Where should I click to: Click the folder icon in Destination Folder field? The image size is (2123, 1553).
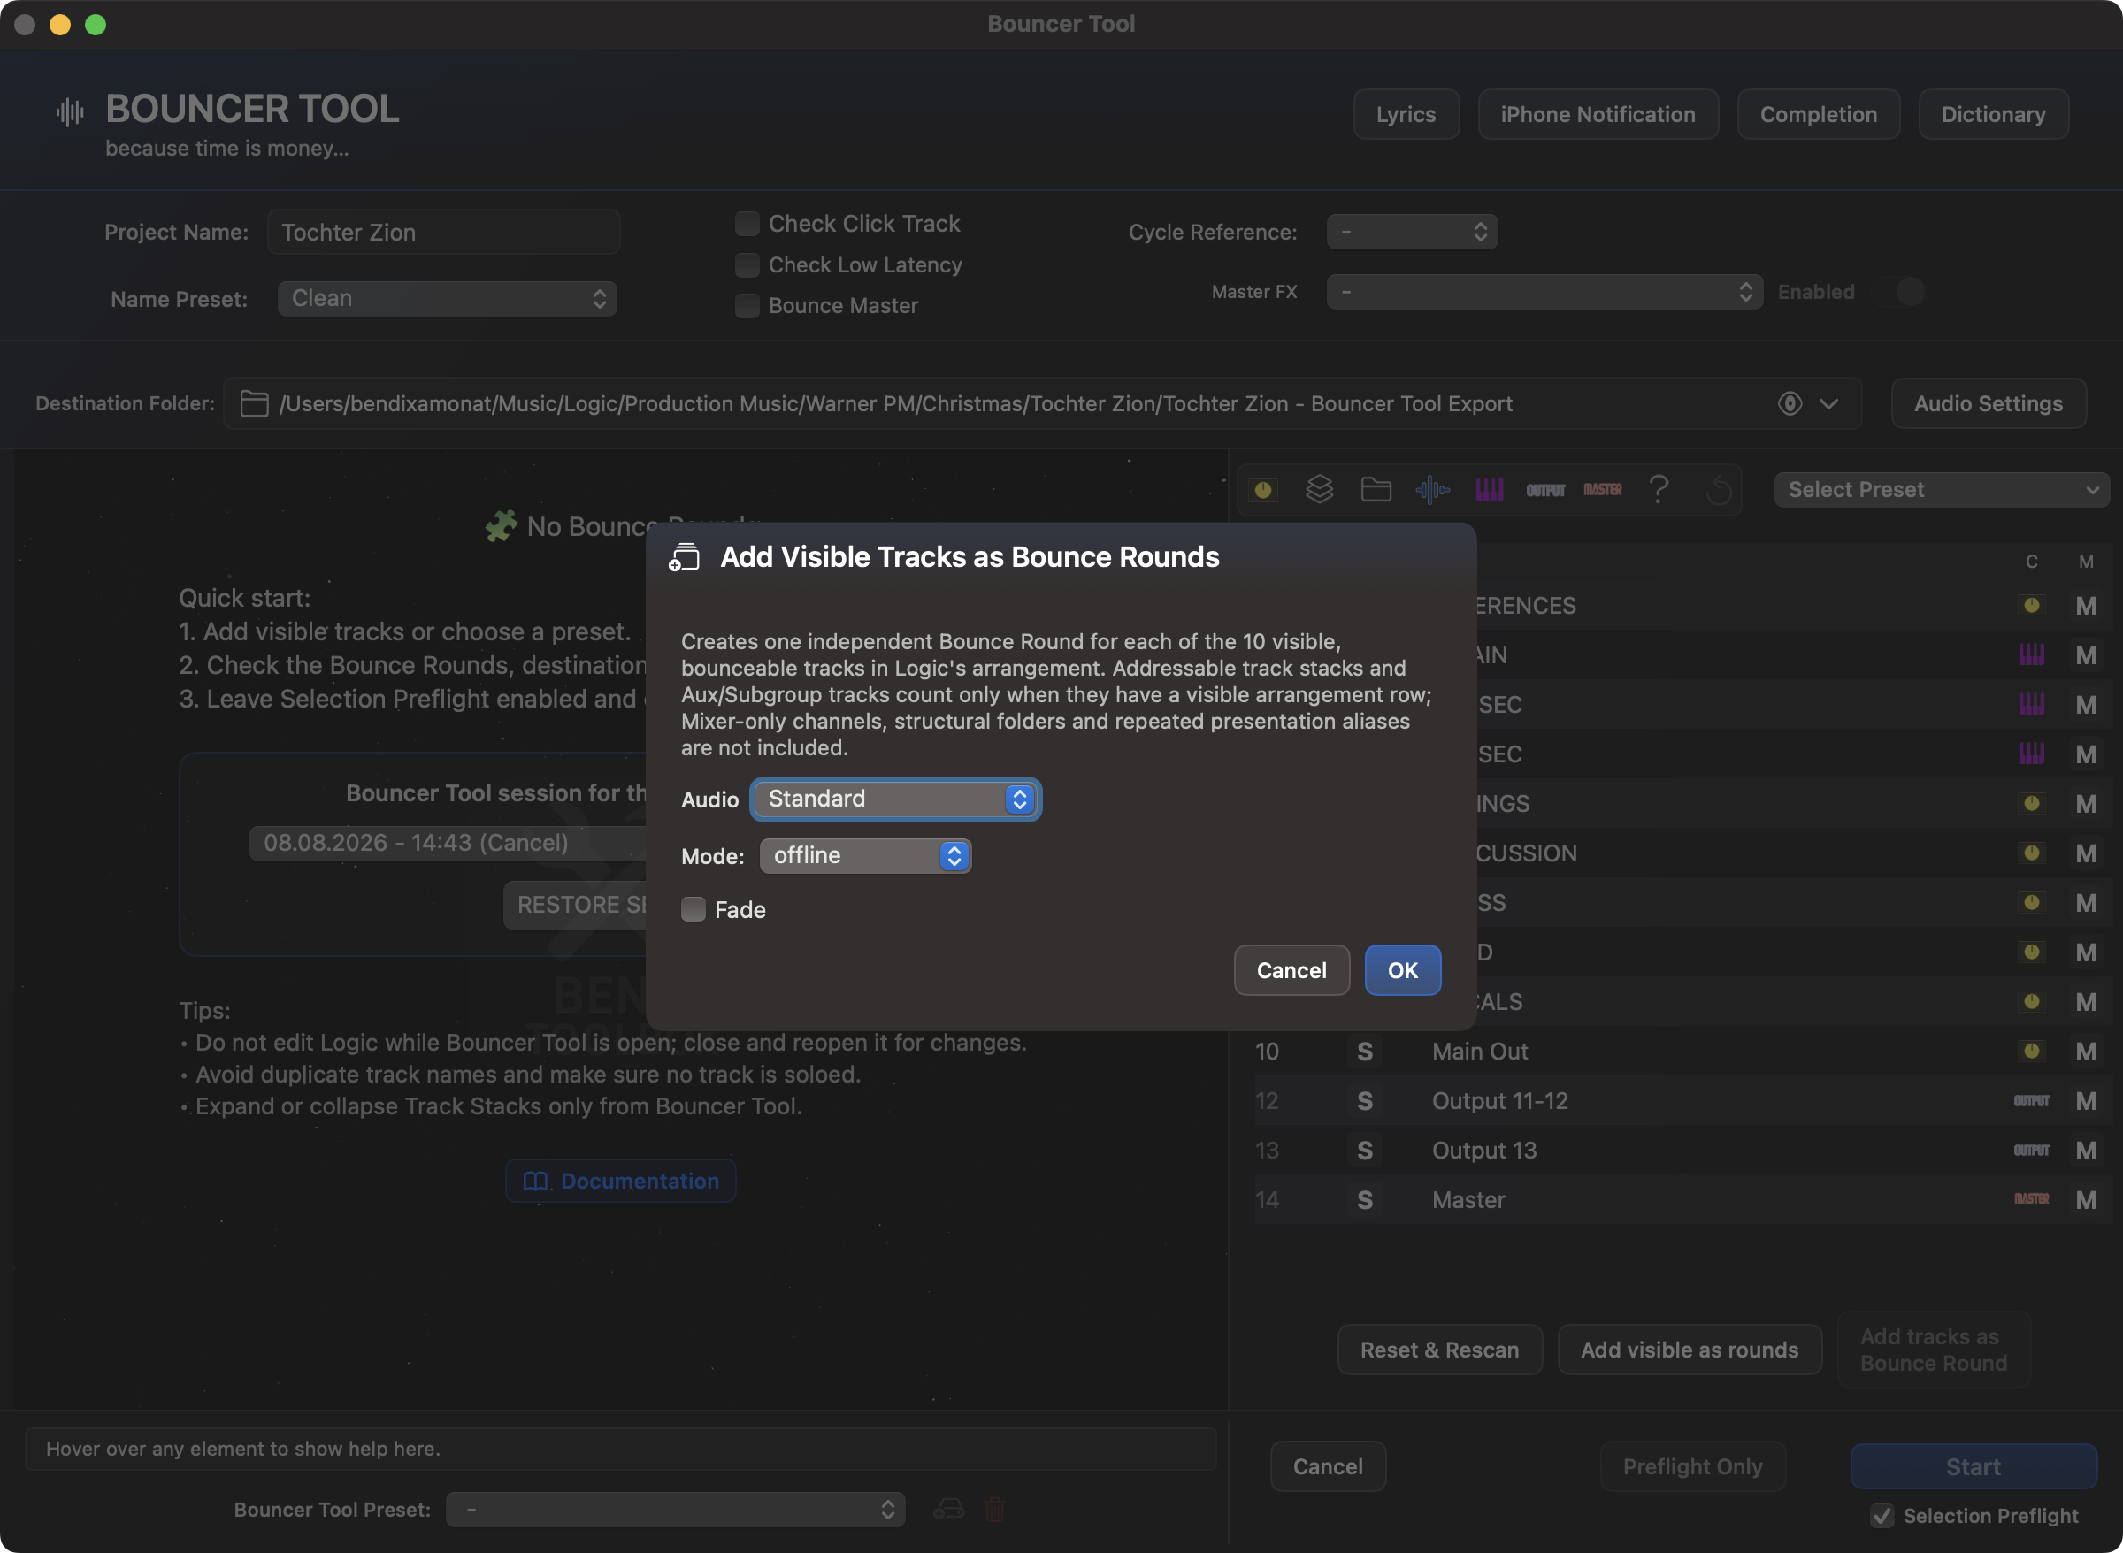(254, 403)
